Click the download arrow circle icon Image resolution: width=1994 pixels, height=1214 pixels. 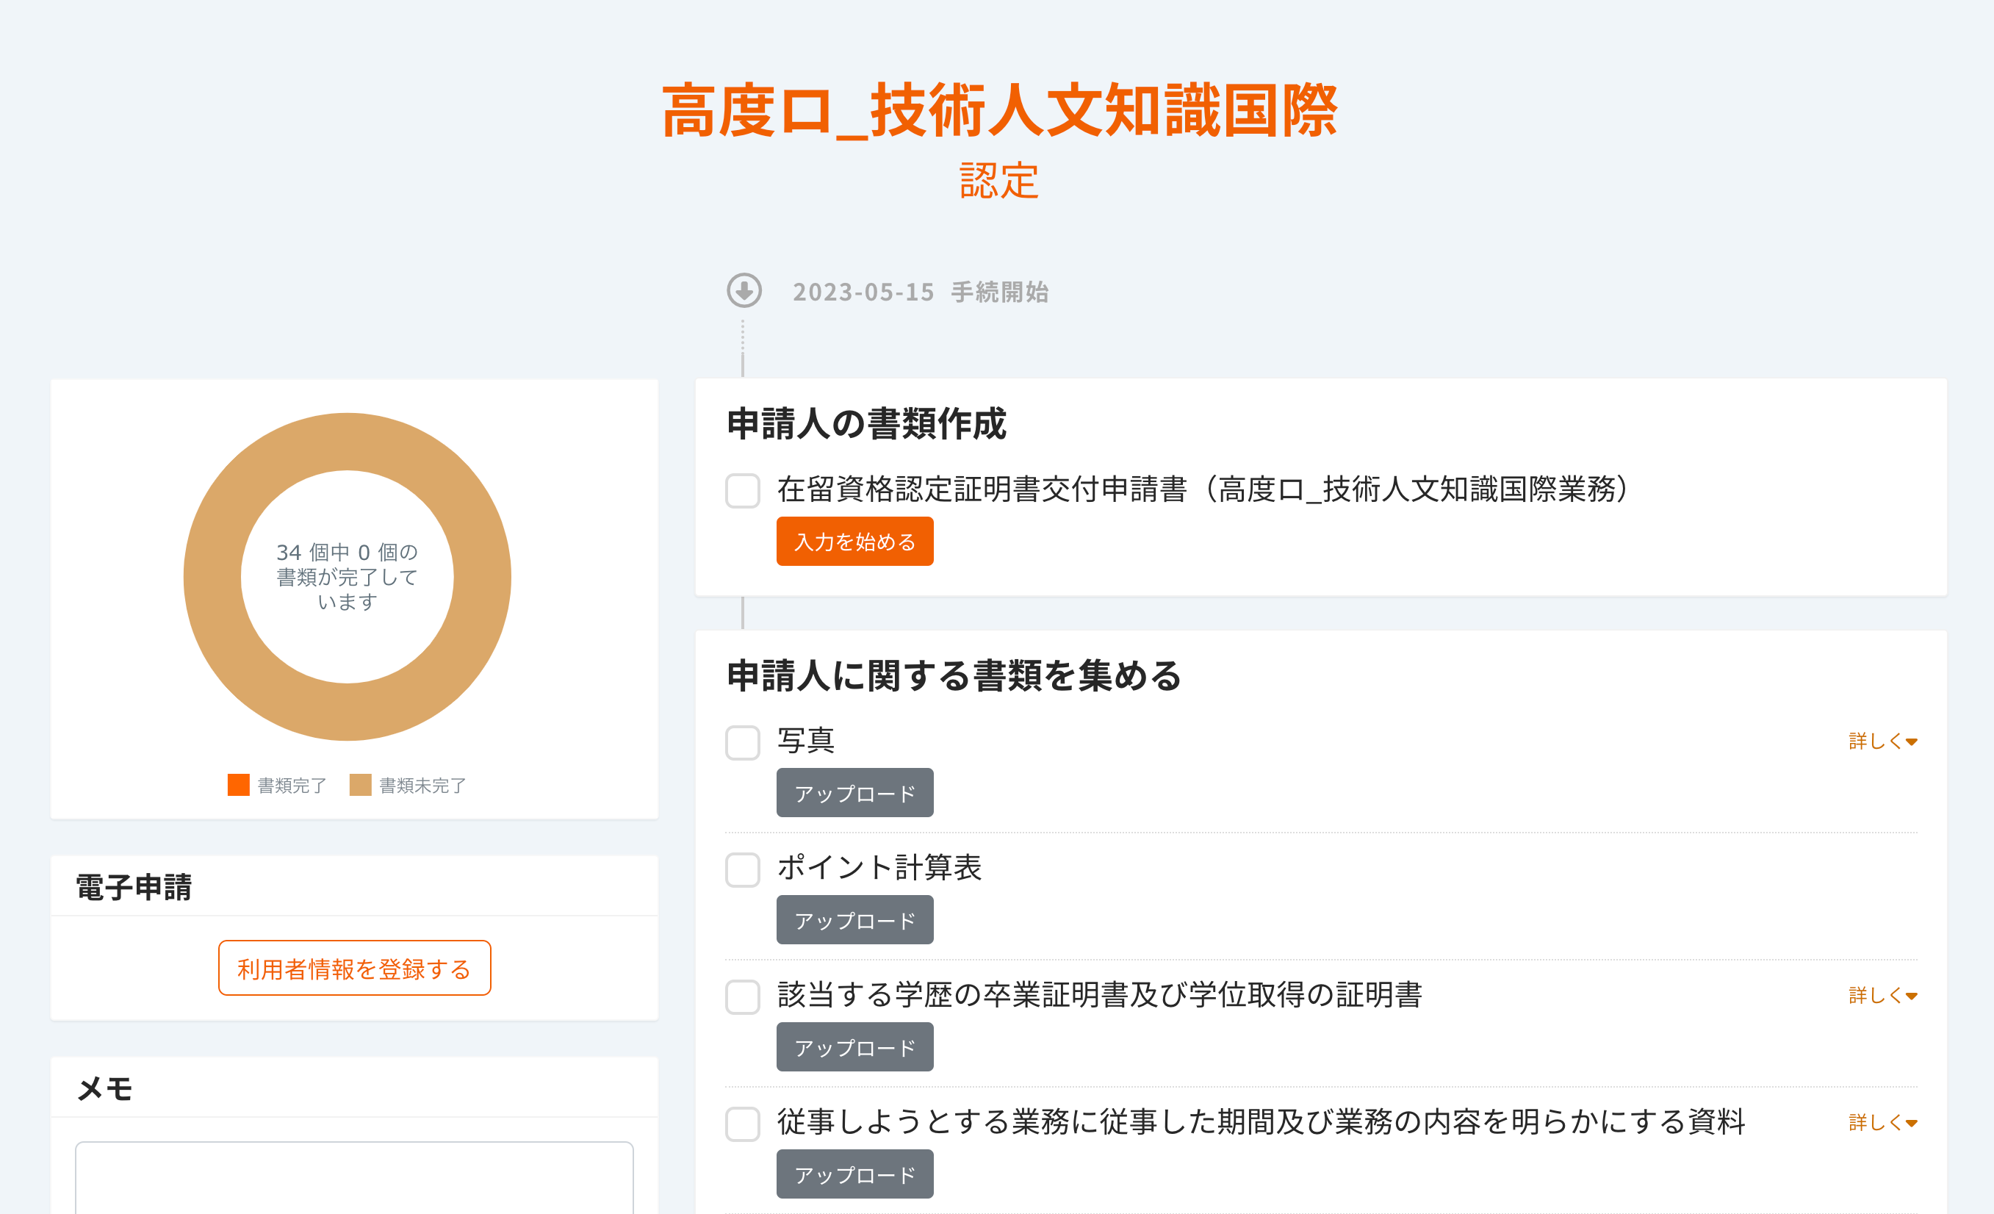(744, 290)
